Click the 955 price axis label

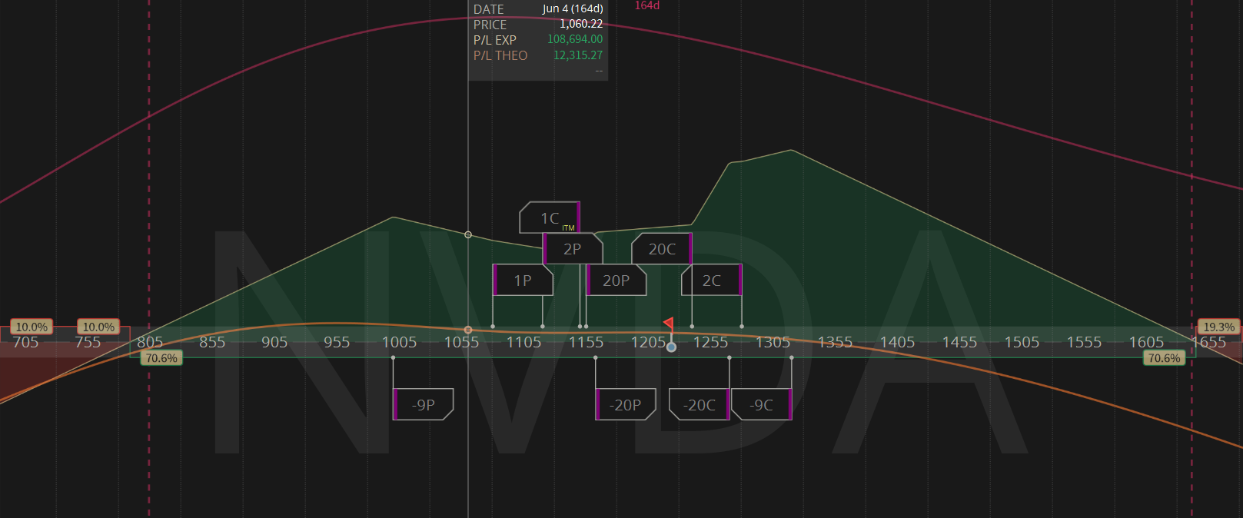337,342
